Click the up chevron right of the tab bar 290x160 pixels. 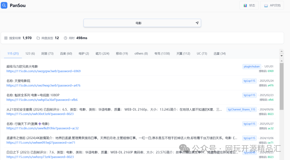click(x=281, y=51)
